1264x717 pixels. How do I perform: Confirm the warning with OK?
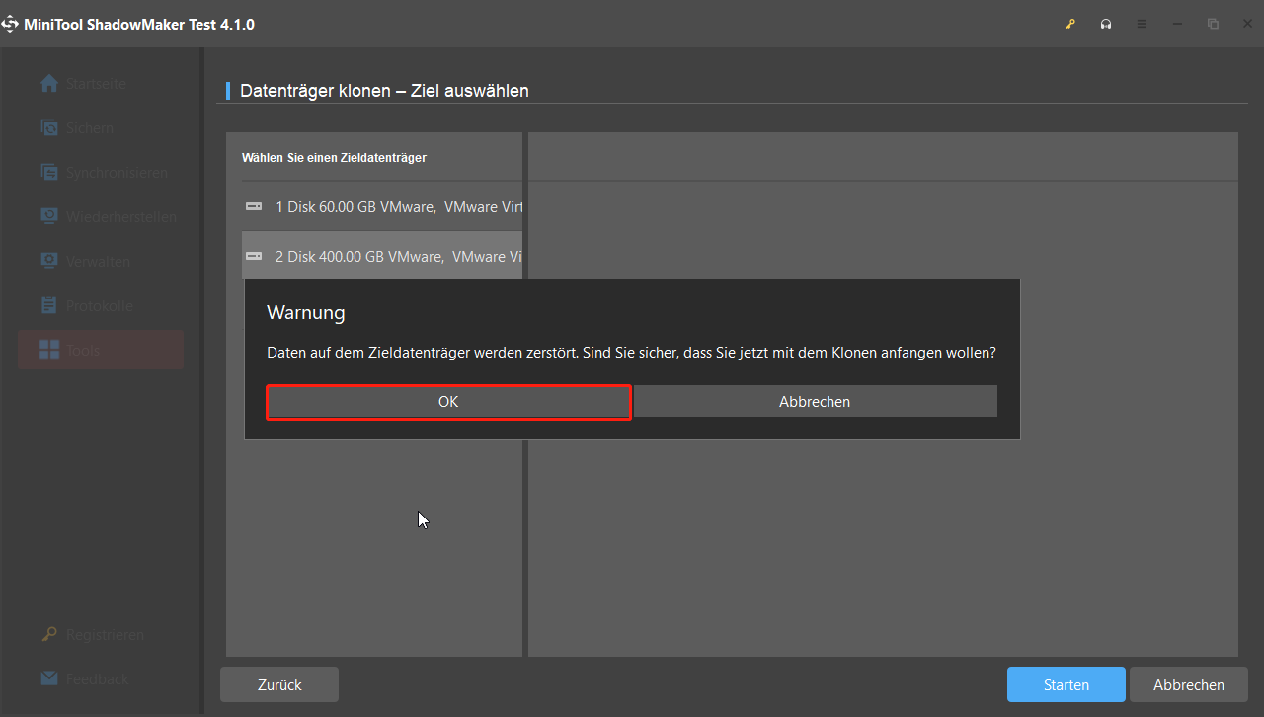pyautogui.click(x=448, y=402)
